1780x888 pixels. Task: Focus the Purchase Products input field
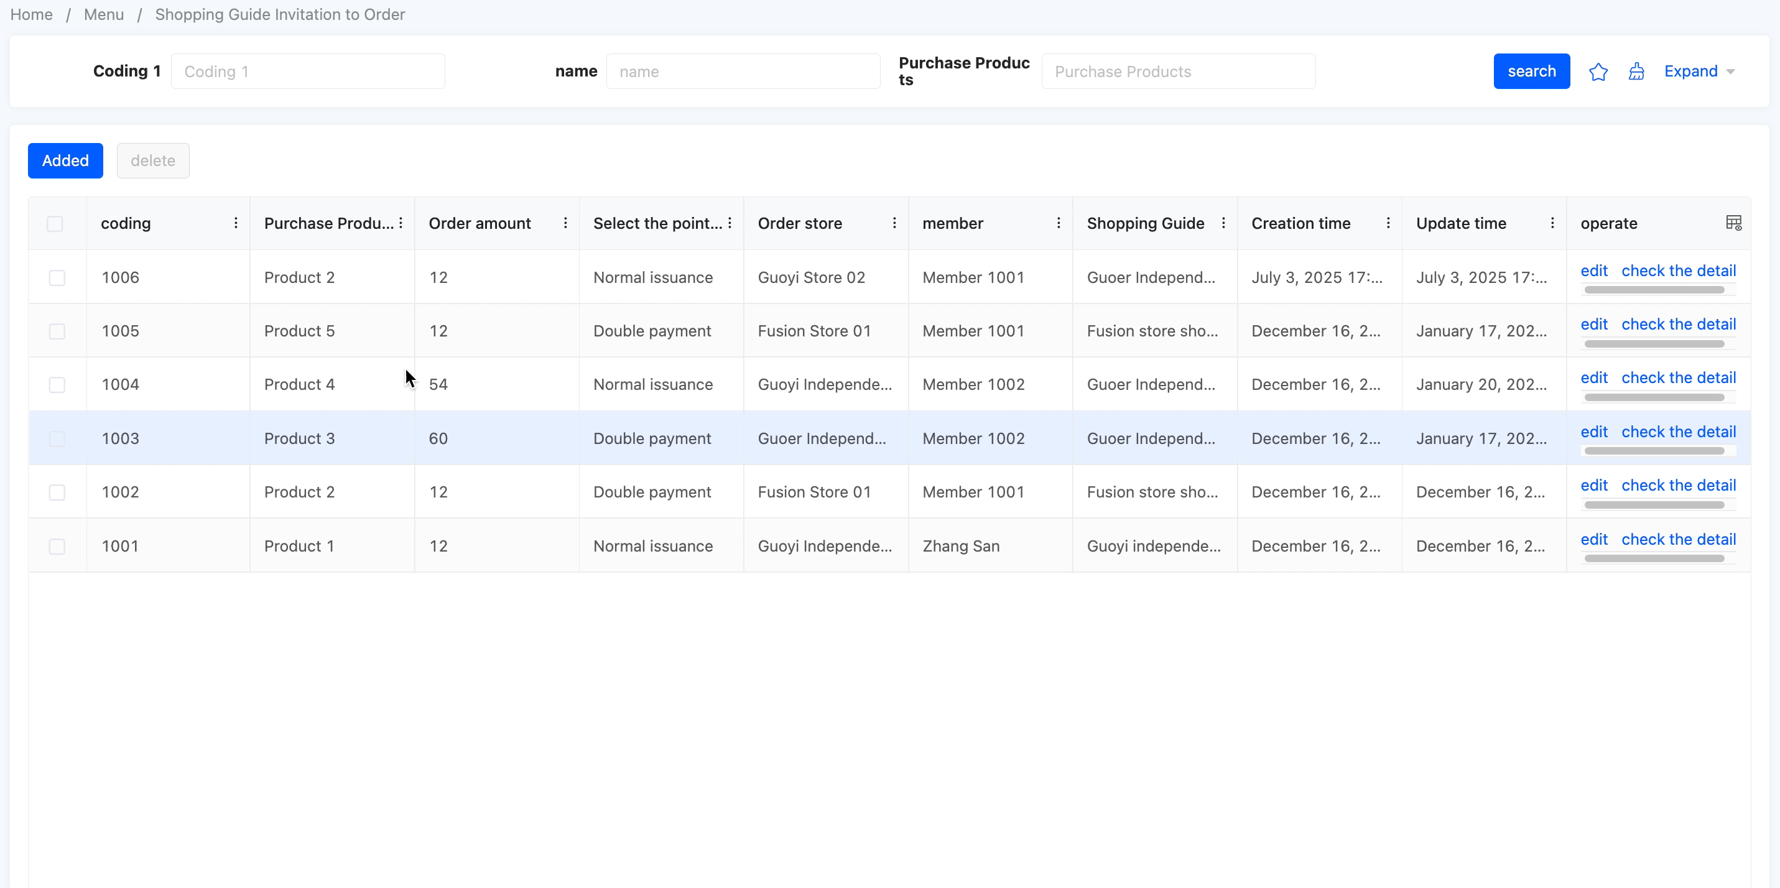[x=1177, y=71]
